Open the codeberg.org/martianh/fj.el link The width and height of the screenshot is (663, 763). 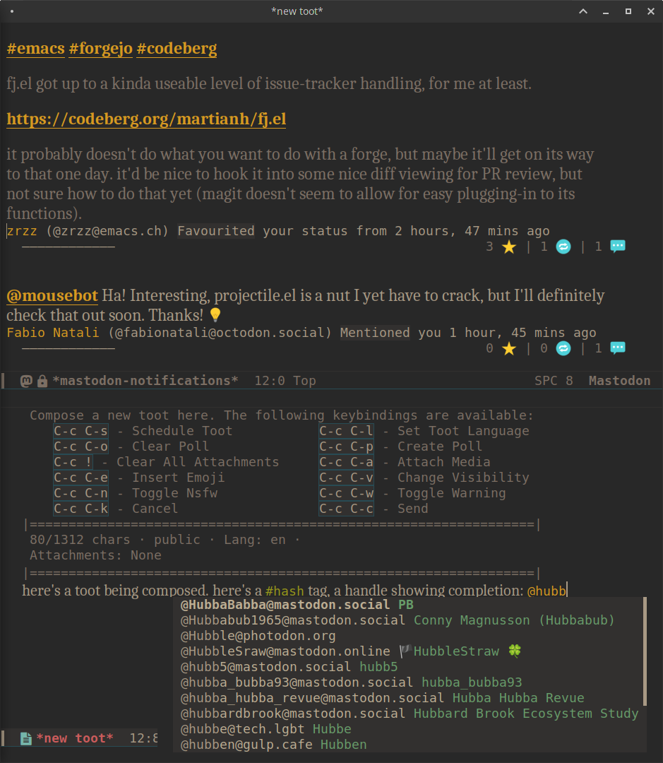click(x=146, y=119)
